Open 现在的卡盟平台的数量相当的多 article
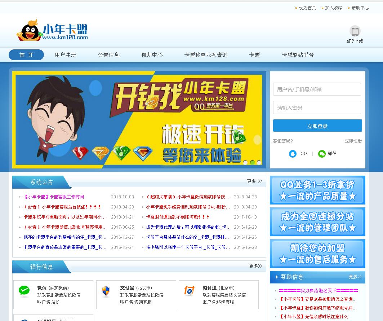 65,237
